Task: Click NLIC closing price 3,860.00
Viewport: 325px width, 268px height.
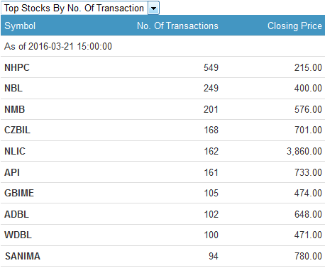Action: tap(304, 151)
